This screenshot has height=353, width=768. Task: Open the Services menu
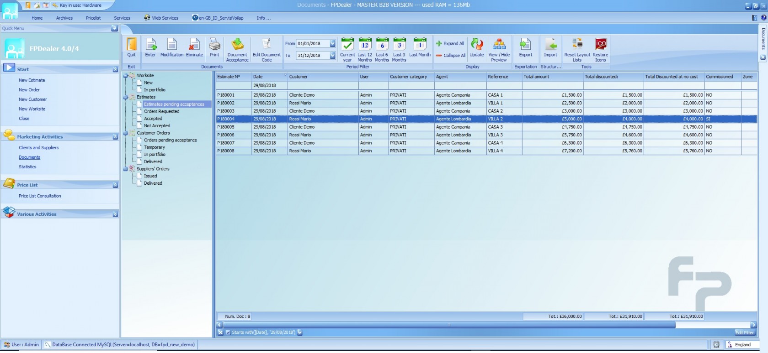tap(122, 18)
